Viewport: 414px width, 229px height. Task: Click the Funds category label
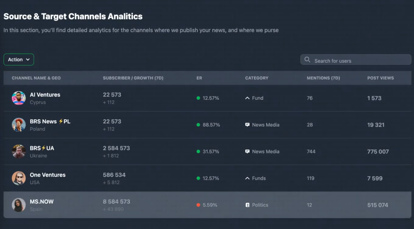pyautogui.click(x=259, y=178)
